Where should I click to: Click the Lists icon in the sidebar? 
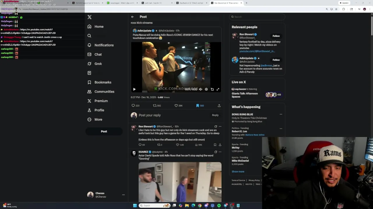click(89, 73)
